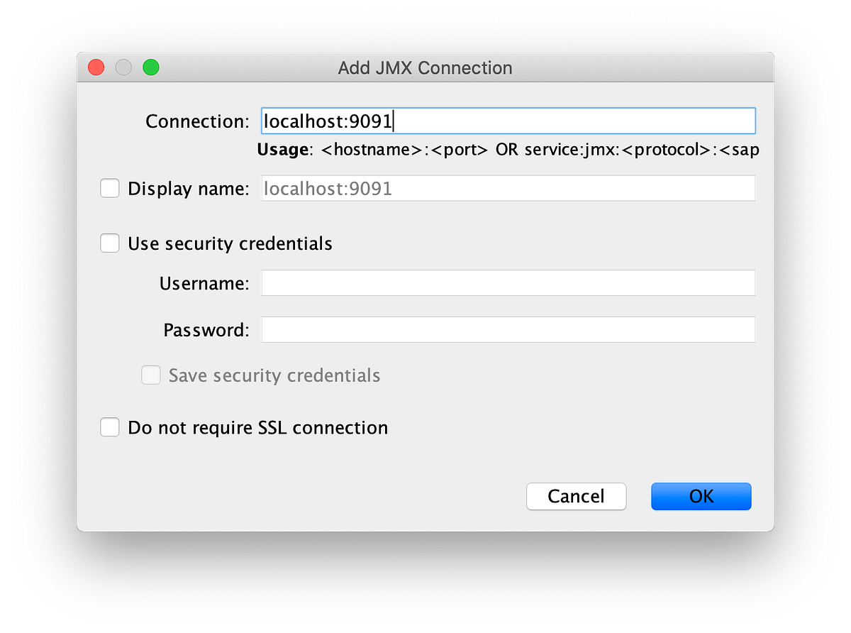Click the Password input field
The image size is (851, 633).
(508, 329)
